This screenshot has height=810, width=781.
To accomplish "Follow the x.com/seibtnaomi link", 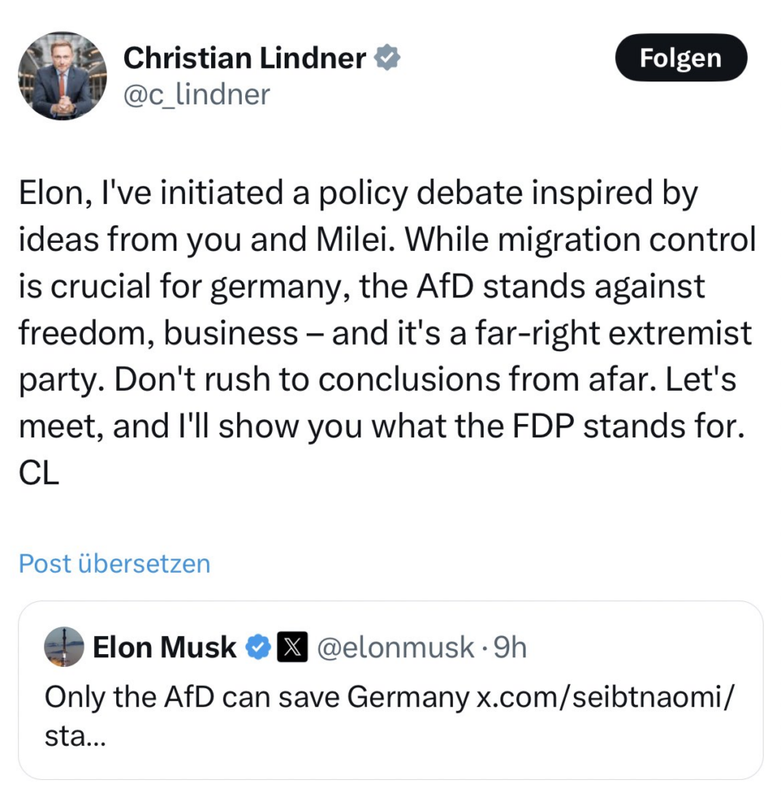I will [x=604, y=697].
